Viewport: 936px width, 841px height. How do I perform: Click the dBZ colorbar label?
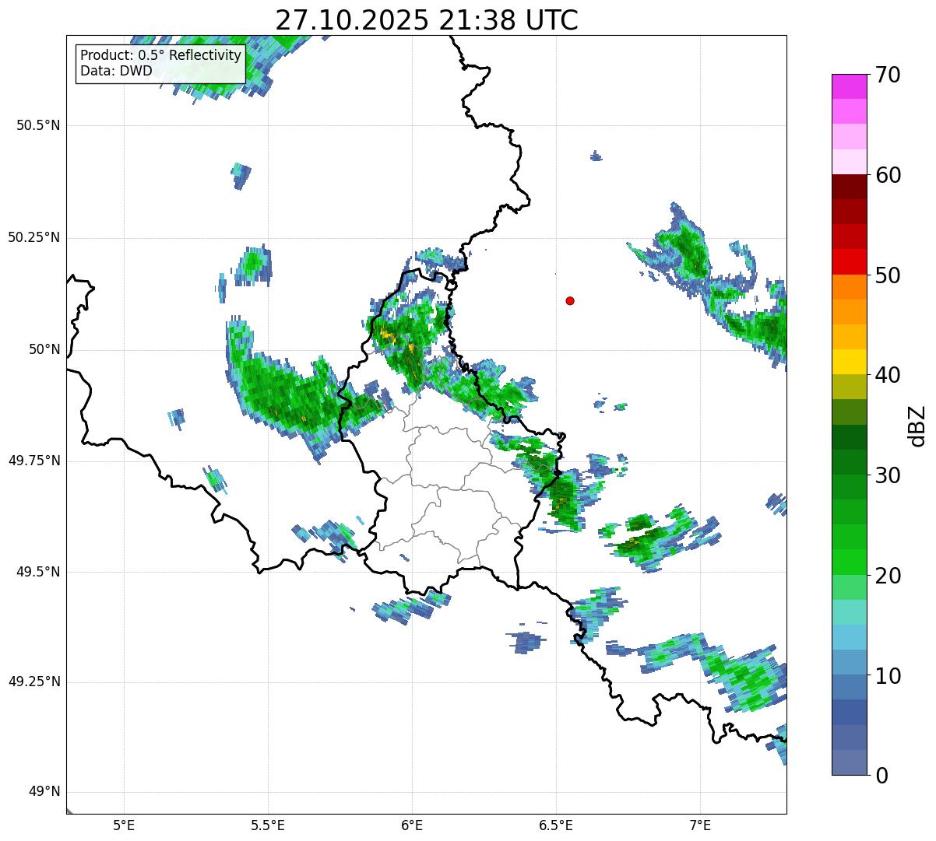(917, 426)
